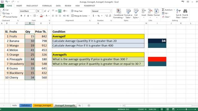
Task: Switch to Page Layout view in status bar
Action: (168, 109)
